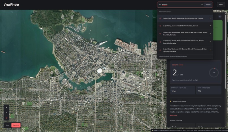Click pin icon beside English Bay Wellness result

click(x=160, y=50)
